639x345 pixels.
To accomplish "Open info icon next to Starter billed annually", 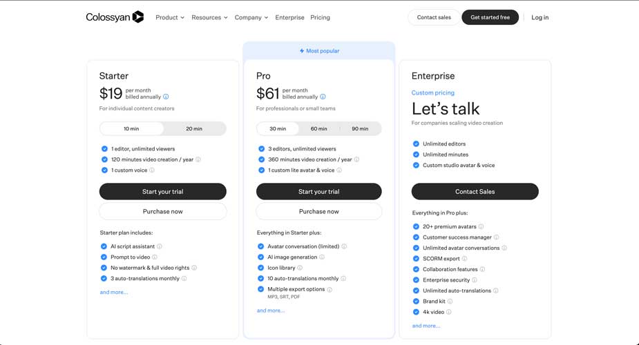I will pyautogui.click(x=166, y=97).
